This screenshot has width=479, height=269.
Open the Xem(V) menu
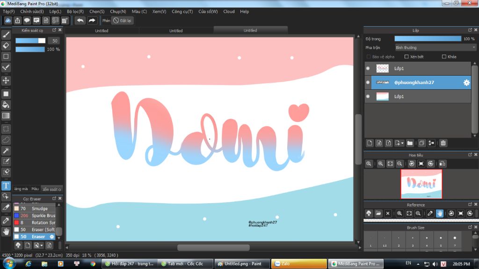[x=159, y=12]
